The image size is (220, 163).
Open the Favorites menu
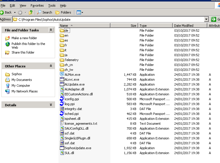pos(37,5)
